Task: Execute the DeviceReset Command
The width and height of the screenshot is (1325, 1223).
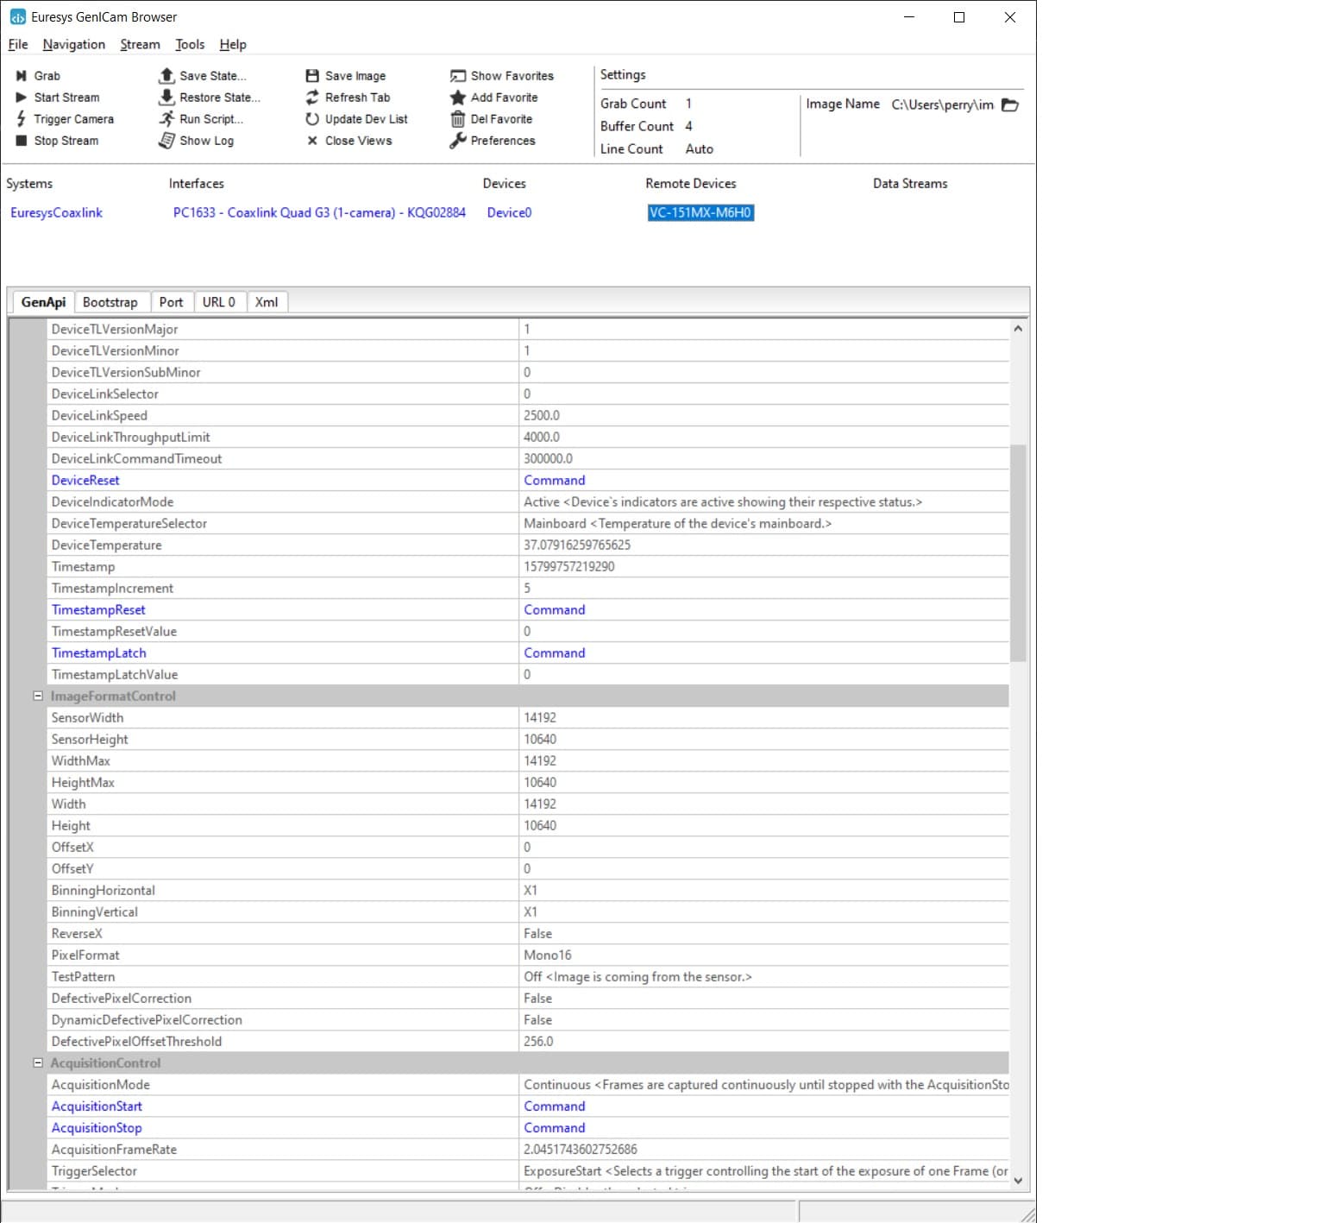Action: [x=555, y=480]
